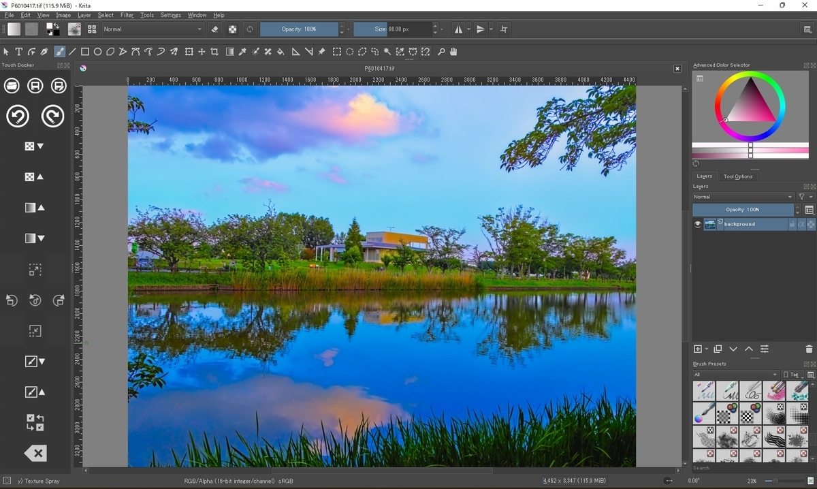This screenshot has width=817, height=489.
Task: Select the Fill bucket tool
Action: click(x=281, y=52)
